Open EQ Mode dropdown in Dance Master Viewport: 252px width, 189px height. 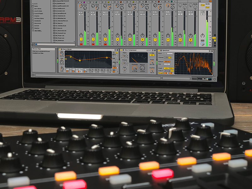[115, 56]
